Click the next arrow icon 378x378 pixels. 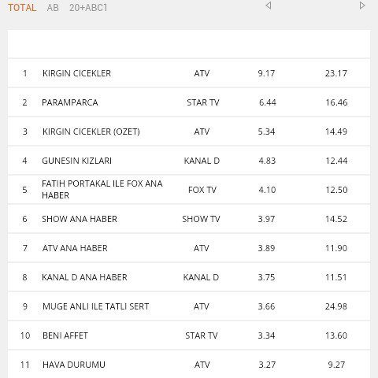362,6
